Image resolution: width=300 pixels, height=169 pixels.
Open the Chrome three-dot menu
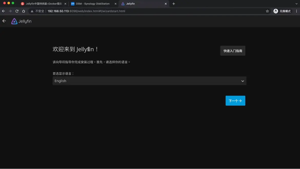pyautogui.click(x=296, y=11)
